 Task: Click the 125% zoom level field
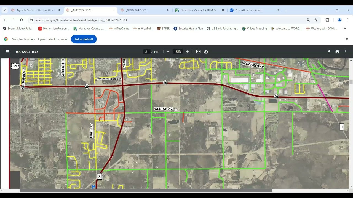(178, 52)
